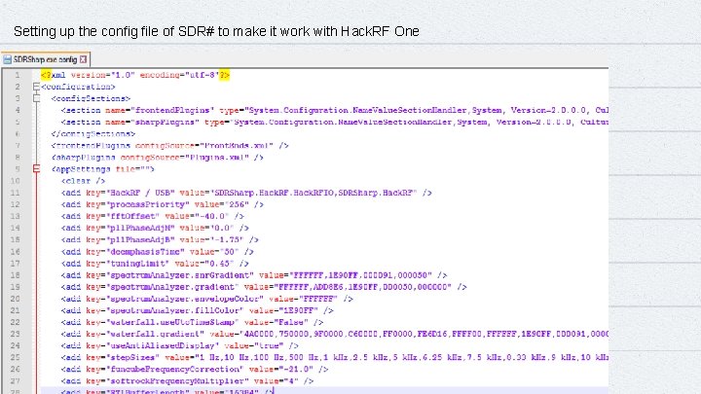
Task: Click the pllPhaseAdjM line
Action: (x=155, y=228)
